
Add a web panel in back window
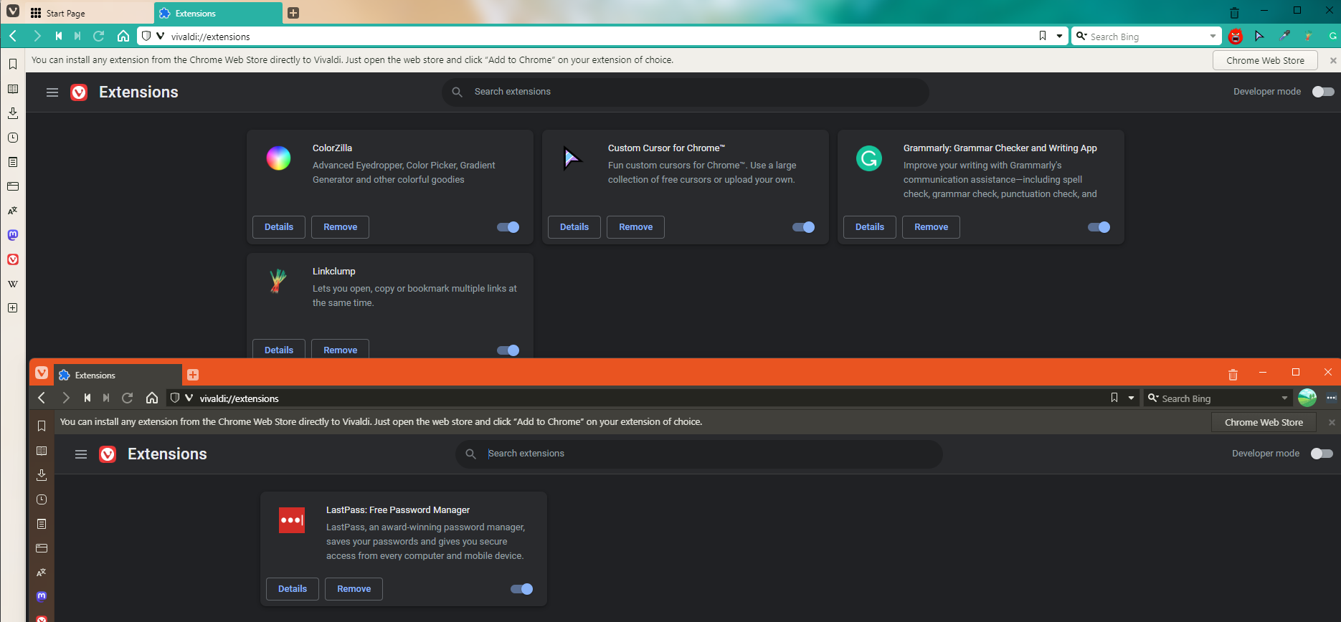click(x=13, y=308)
